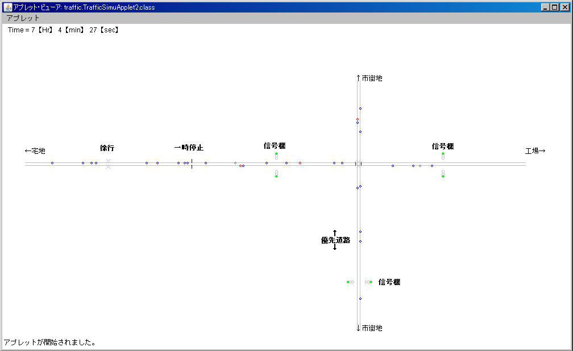Click the ←宅地 label
Image resolution: width=573 pixels, height=351 pixels.
click(x=35, y=151)
